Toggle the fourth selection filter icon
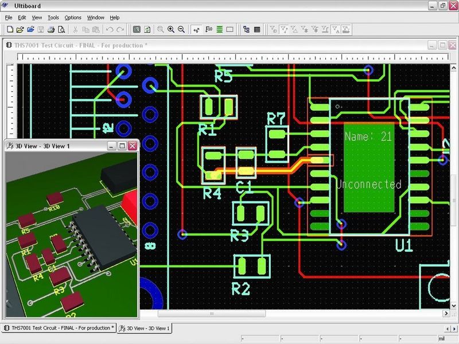 [x=305, y=29]
